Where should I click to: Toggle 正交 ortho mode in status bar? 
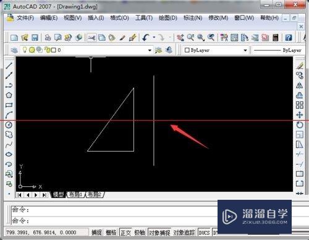125,233
